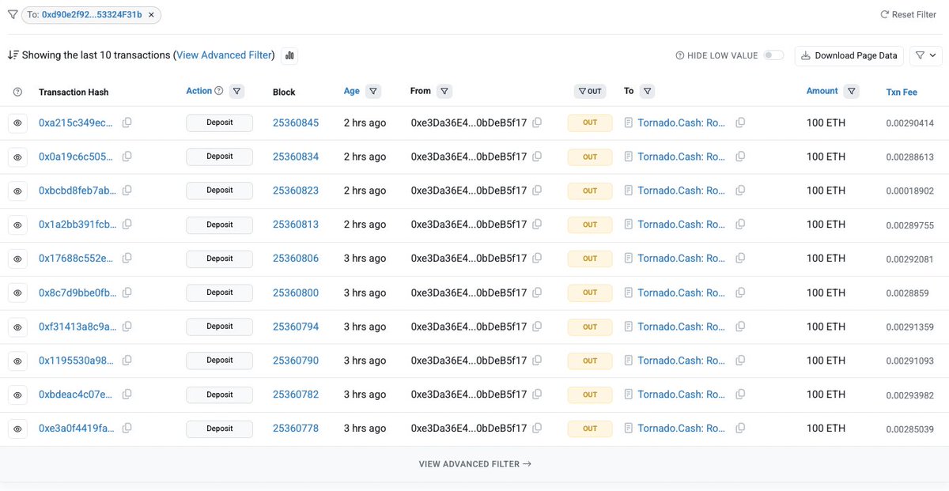Open the From column filter
The width and height of the screenshot is (949, 491).
coord(444,92)
